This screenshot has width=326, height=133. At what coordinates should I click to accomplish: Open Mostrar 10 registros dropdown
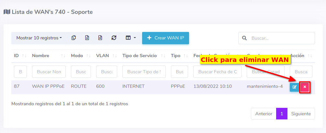(x=39, y=38)
